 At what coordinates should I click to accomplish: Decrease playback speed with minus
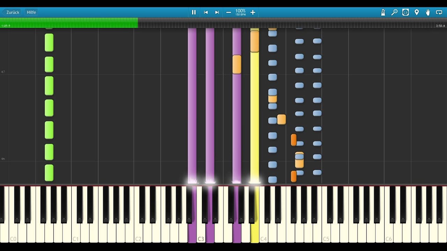coord(228,12)
